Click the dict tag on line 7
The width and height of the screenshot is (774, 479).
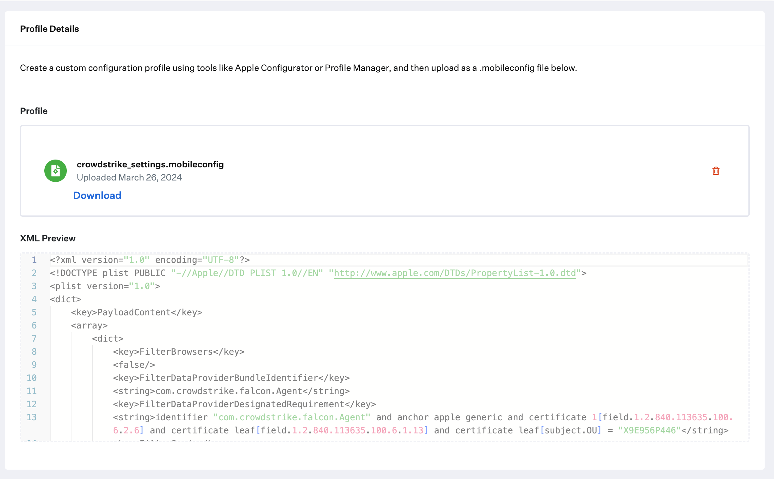[x=108, y=339]
